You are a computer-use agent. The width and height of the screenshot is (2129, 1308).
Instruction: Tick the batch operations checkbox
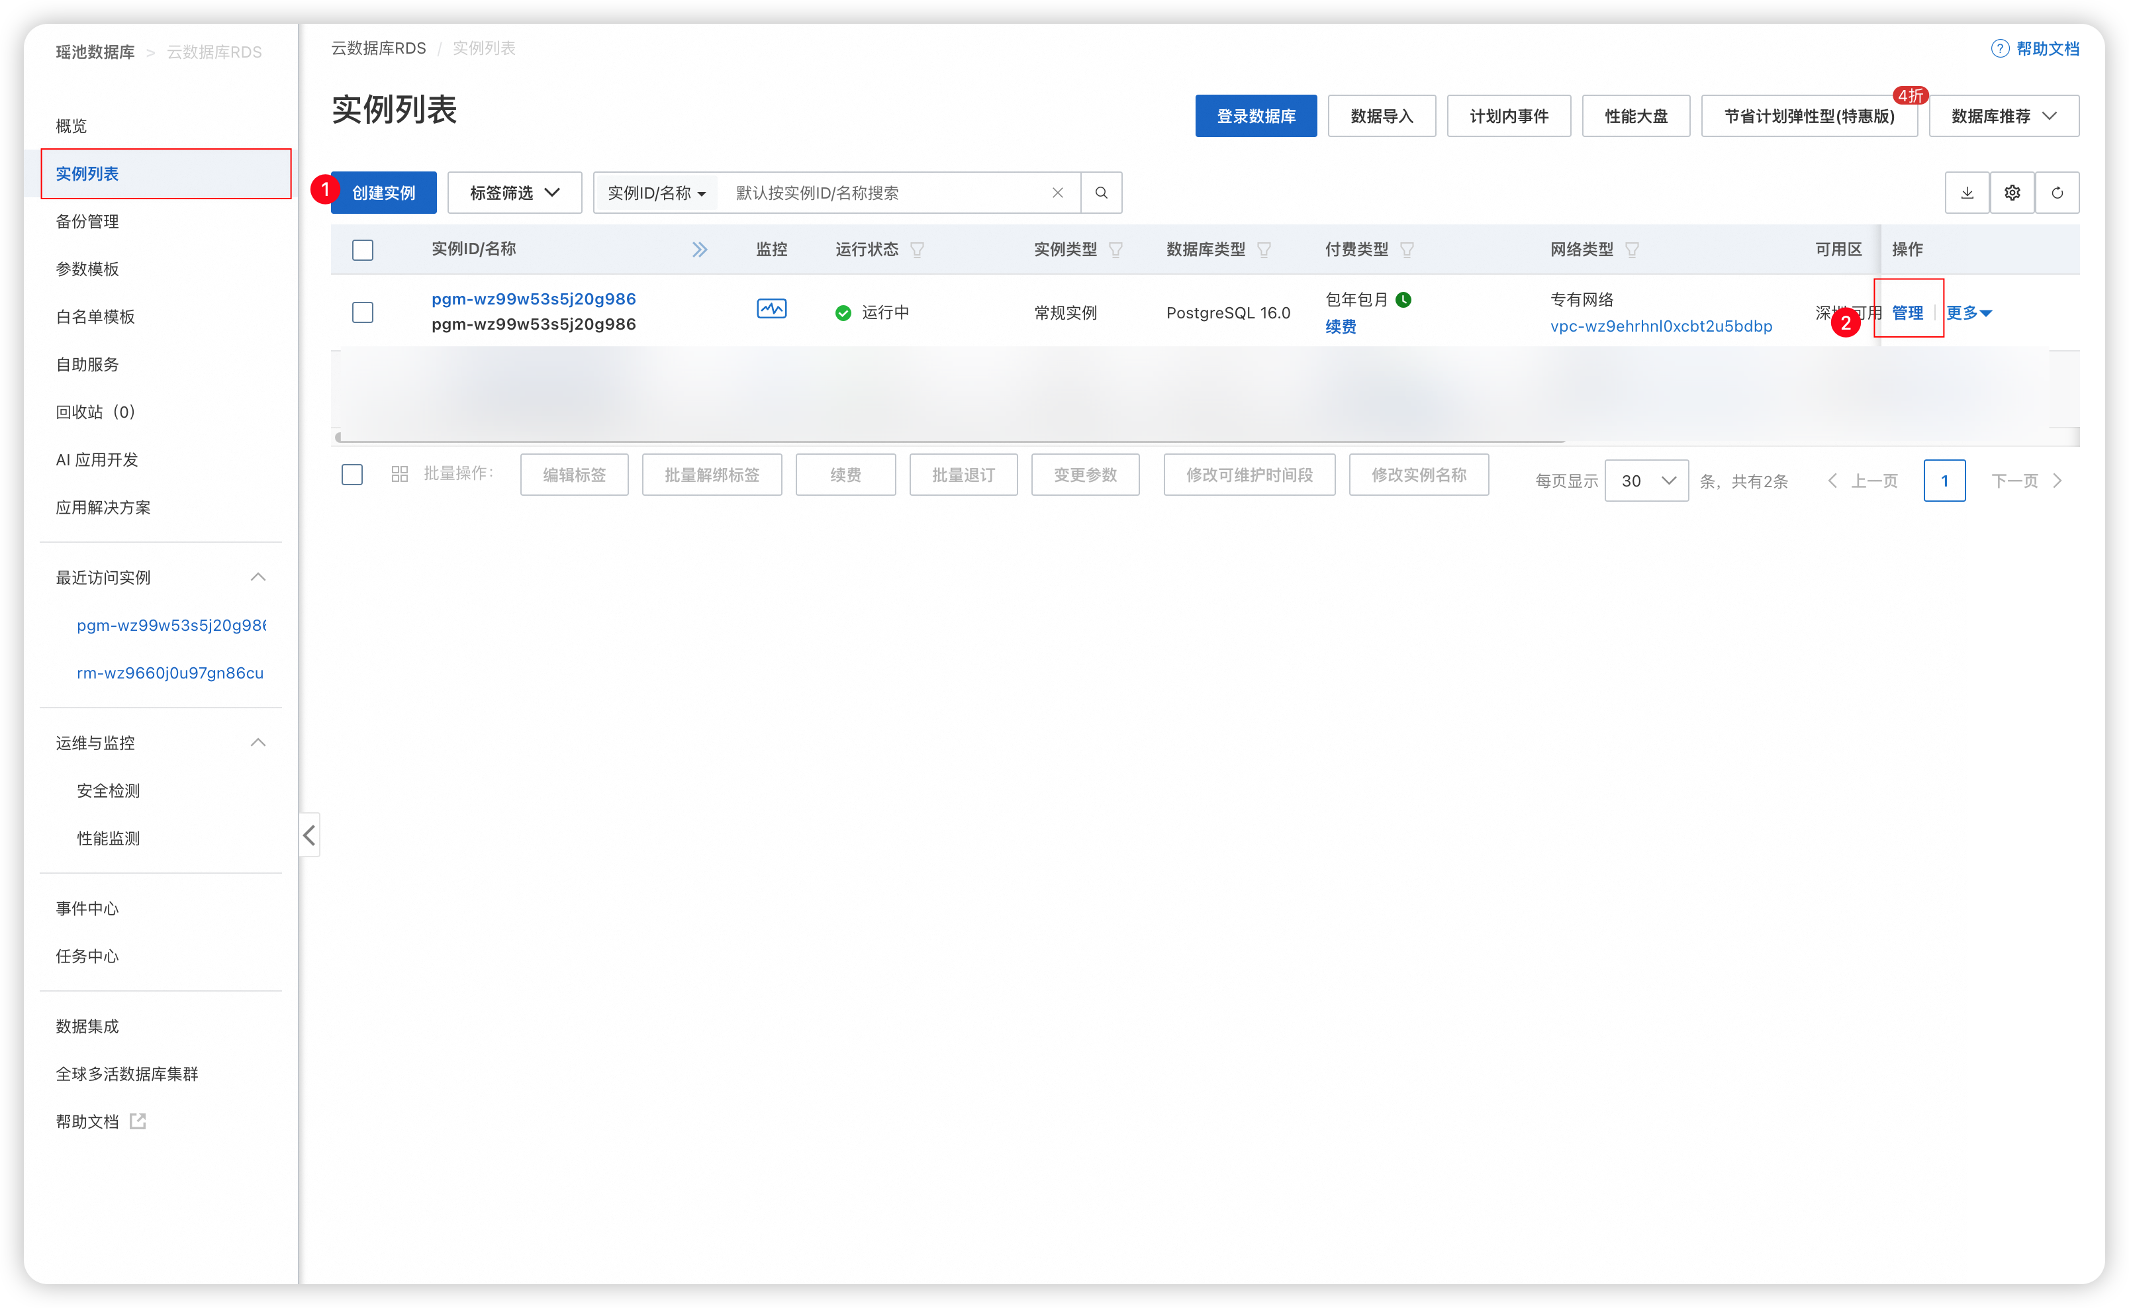(x=352, y=474)
